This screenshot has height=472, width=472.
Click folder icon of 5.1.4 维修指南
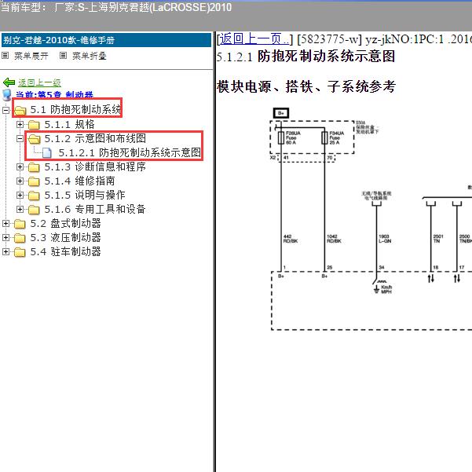[34, 181]
